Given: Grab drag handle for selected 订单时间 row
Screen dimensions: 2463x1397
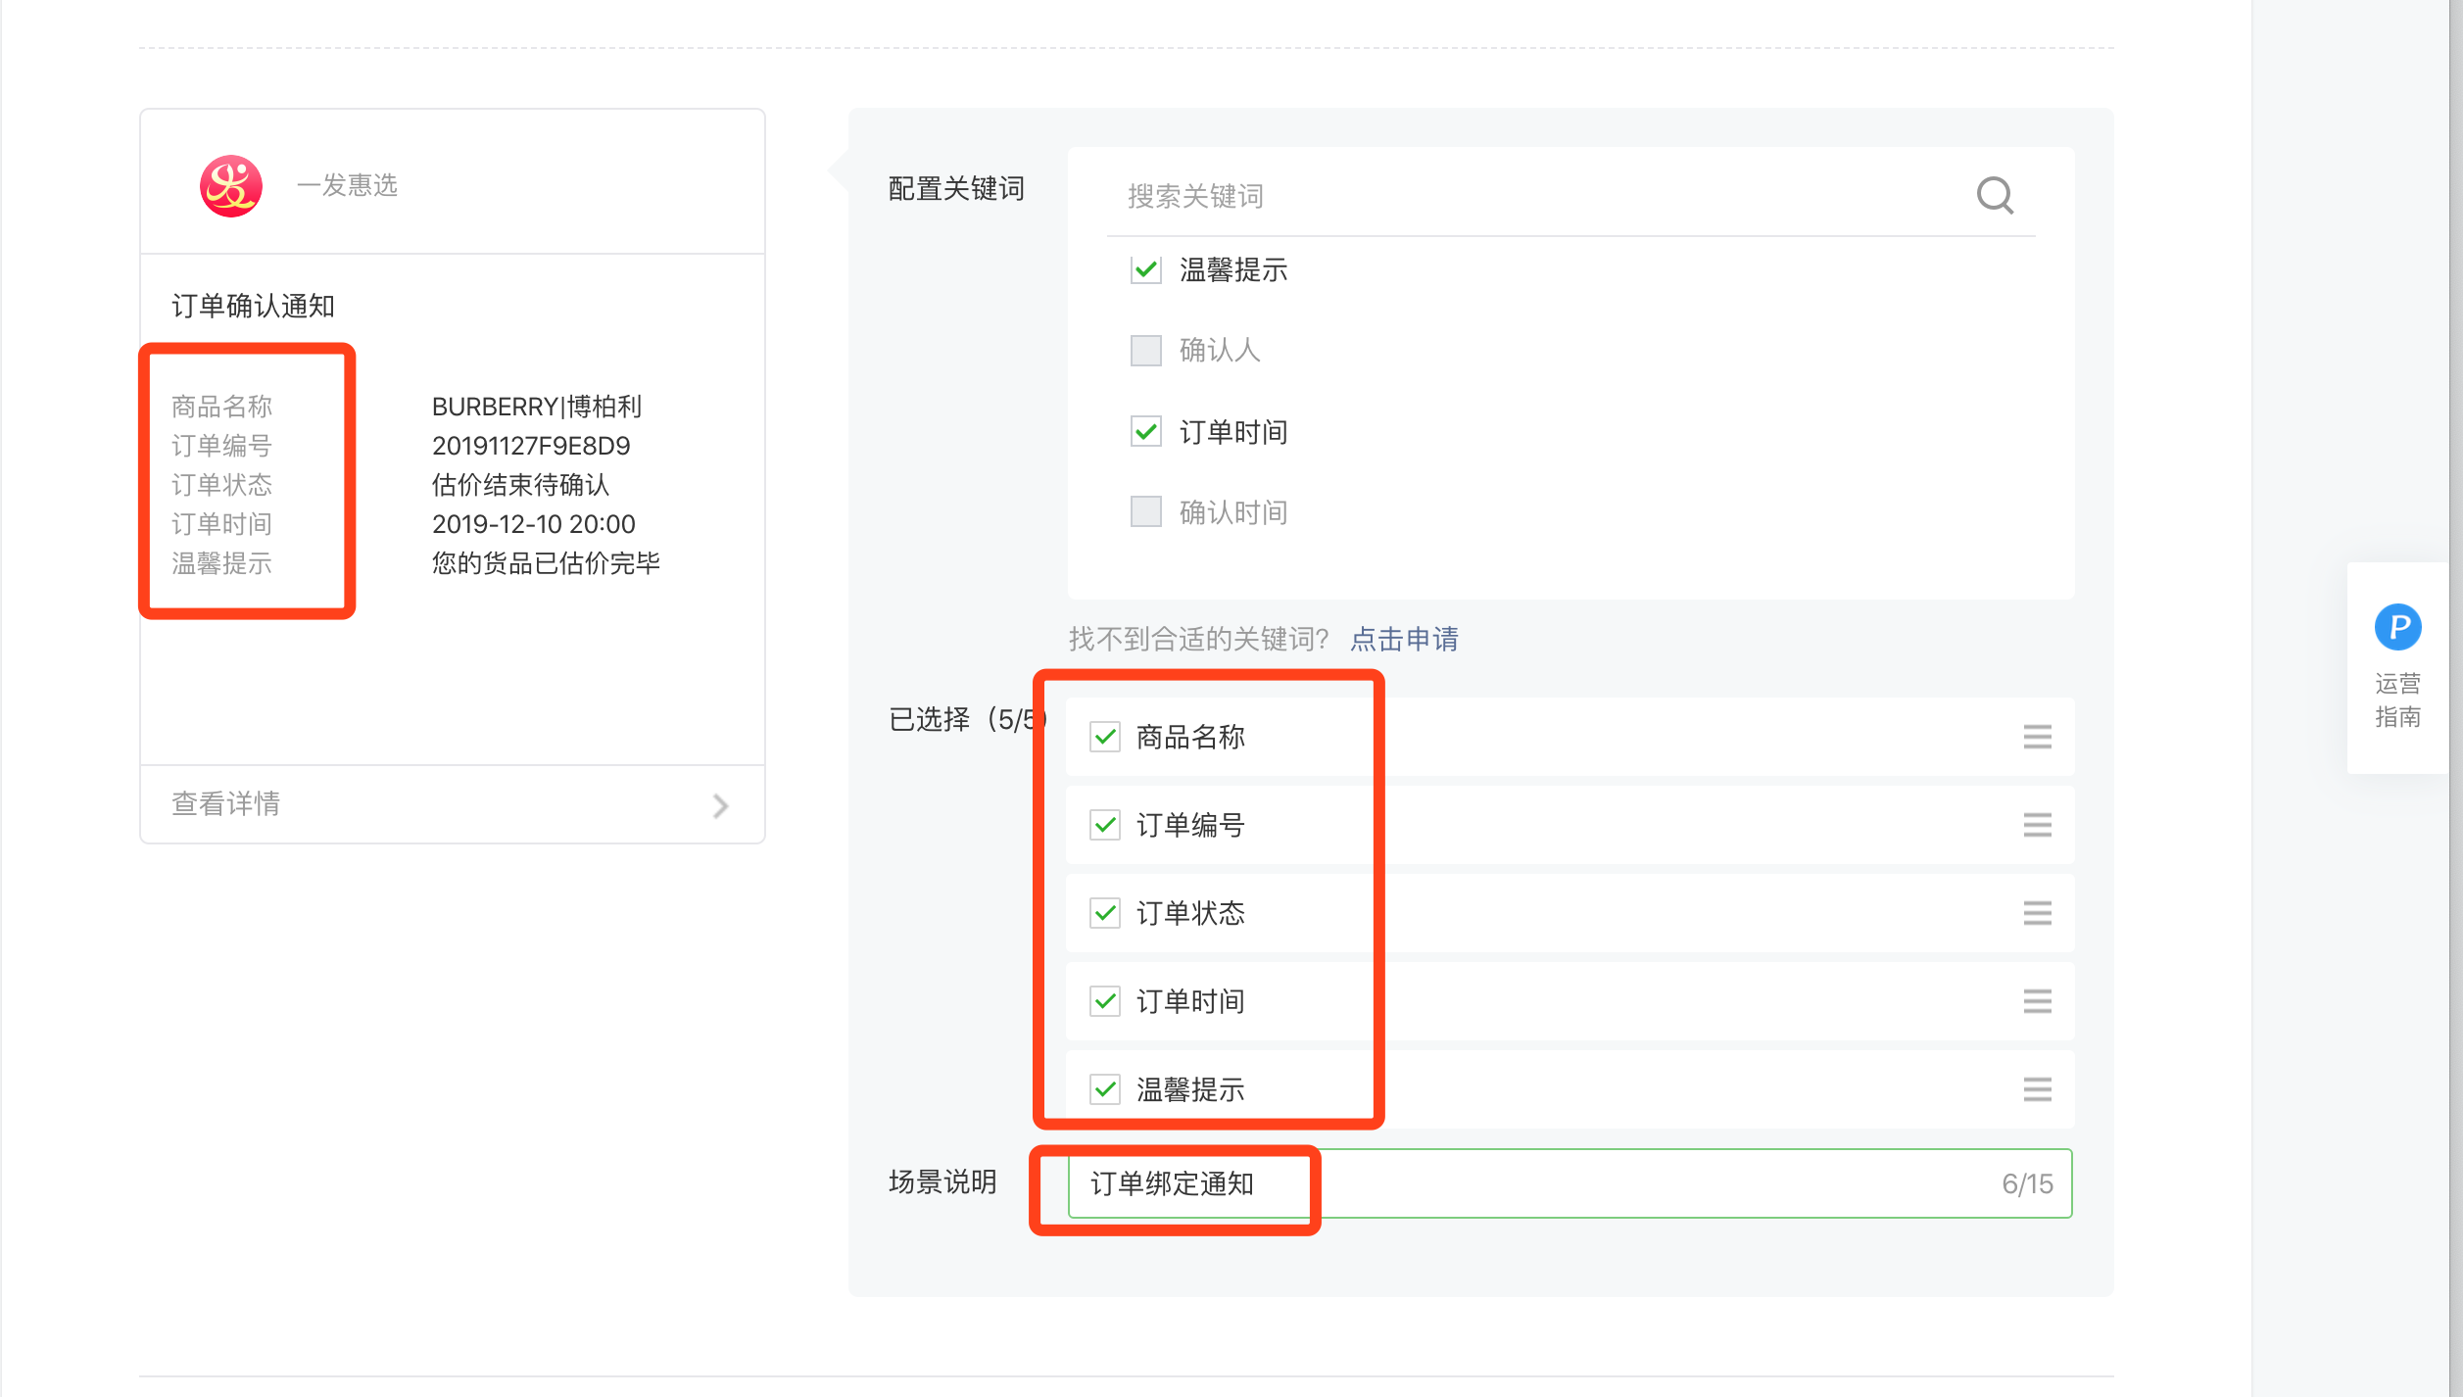Looking at the screenshot, I should [x=2037, y=1001].
